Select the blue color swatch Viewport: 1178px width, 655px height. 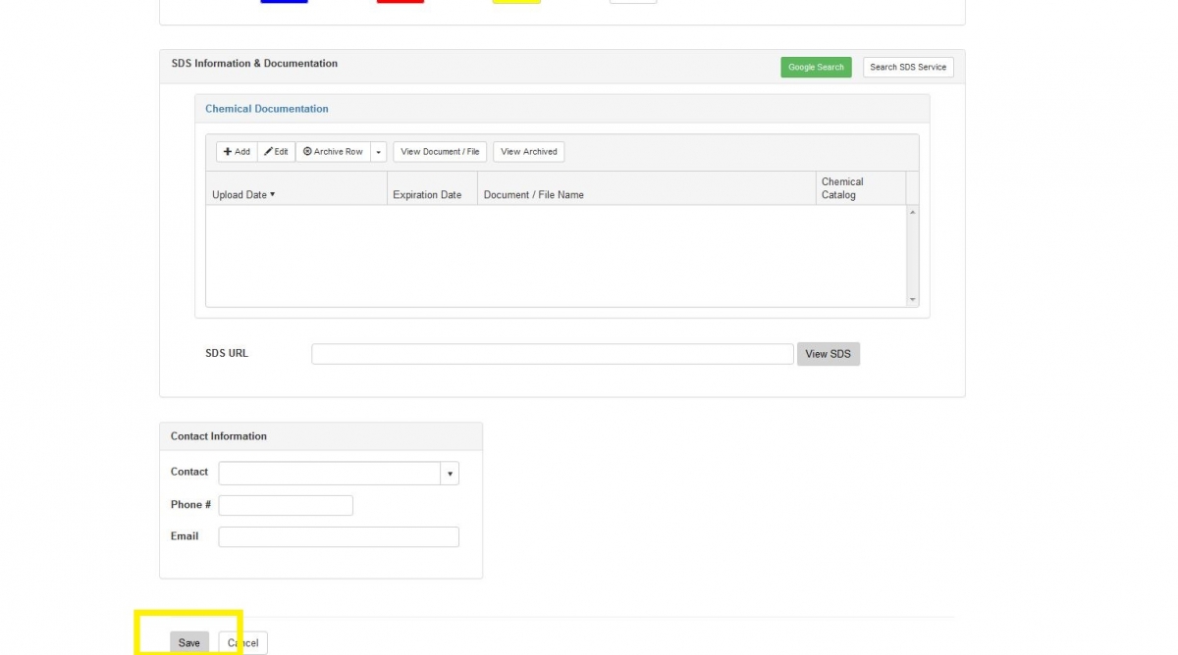284,2
